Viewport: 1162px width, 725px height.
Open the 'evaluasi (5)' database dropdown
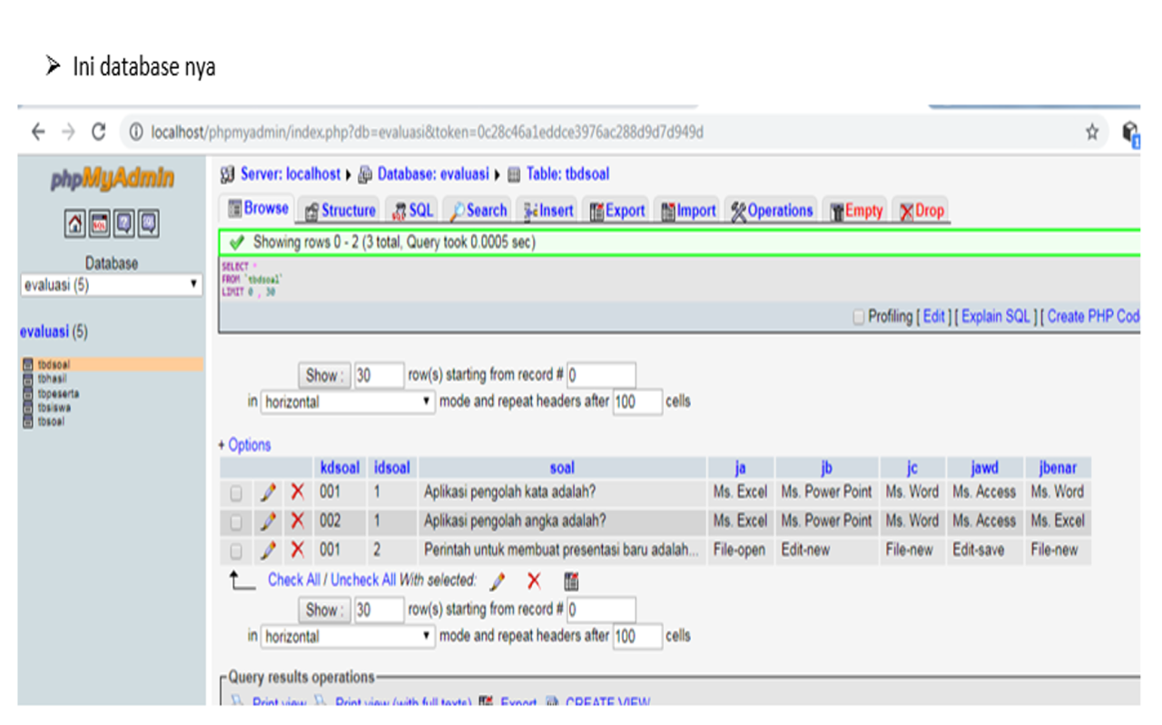(x=111, y=285)
